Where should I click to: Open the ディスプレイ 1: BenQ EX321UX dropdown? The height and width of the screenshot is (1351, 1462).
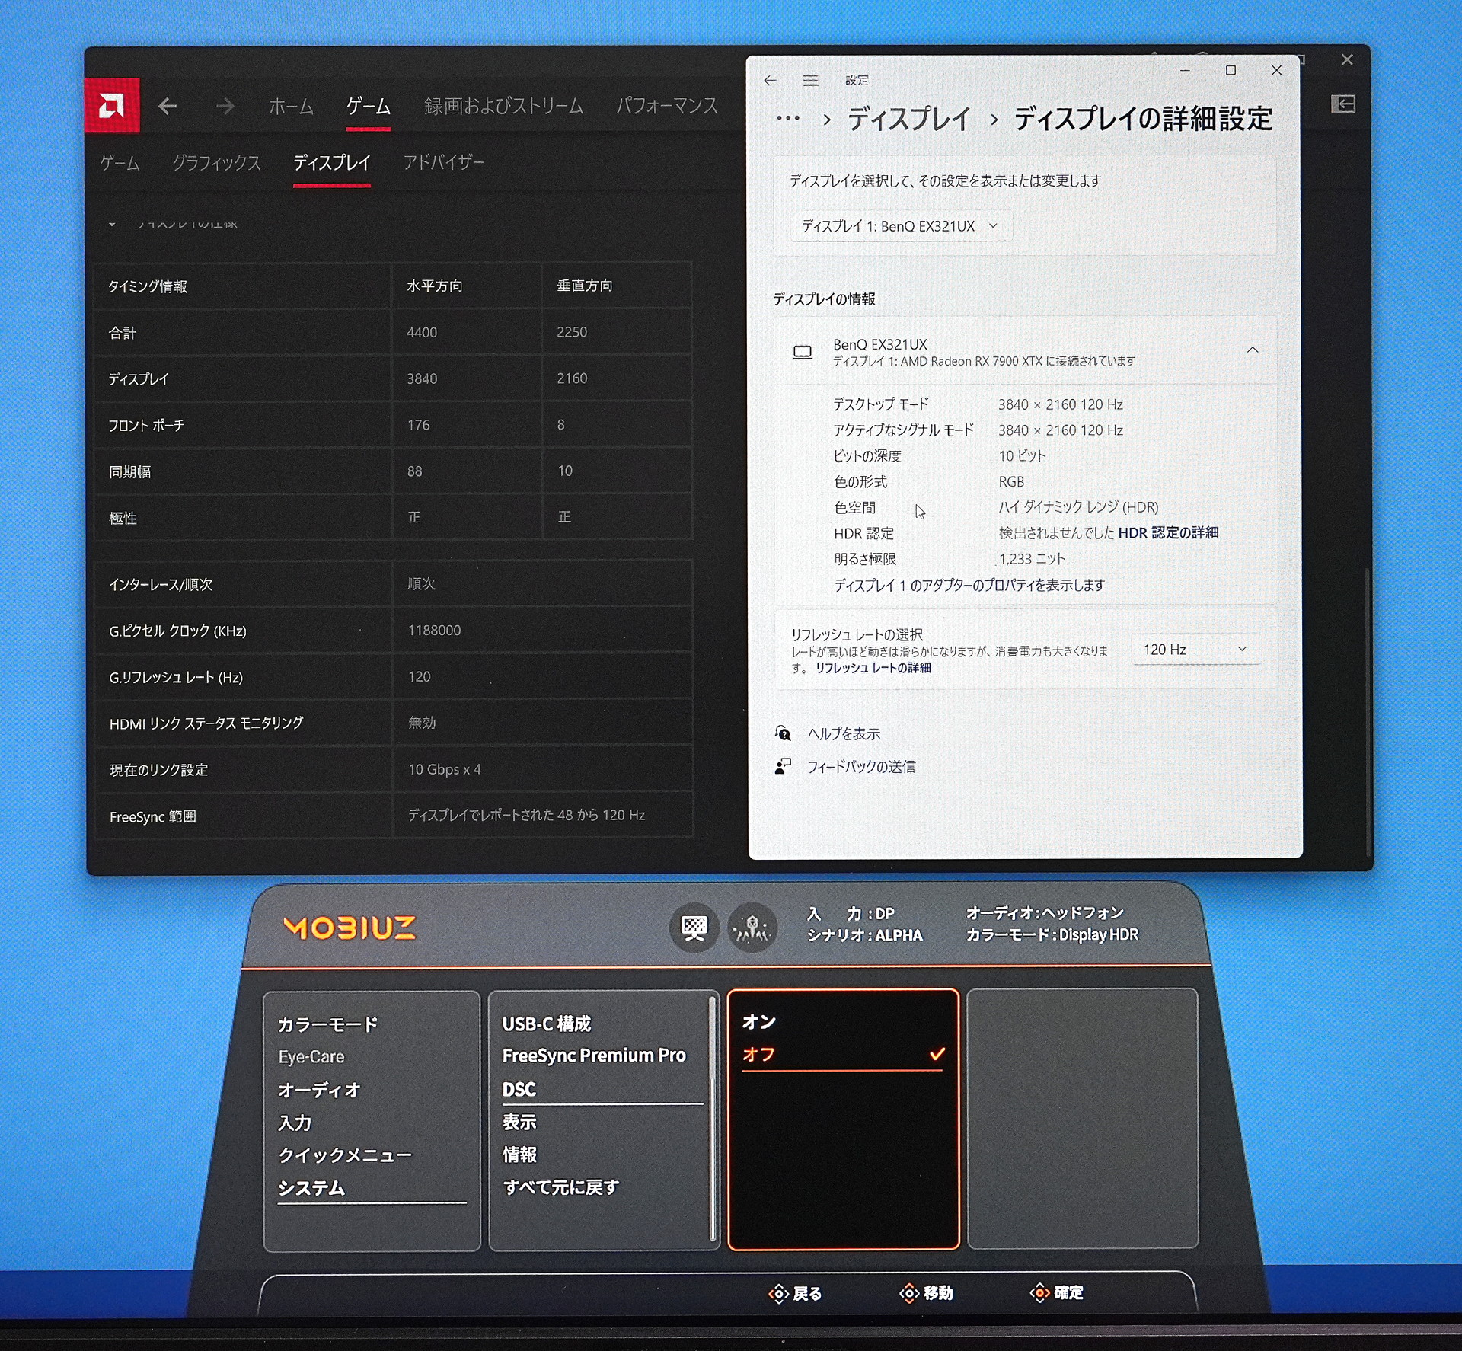[x=901, y=226]
